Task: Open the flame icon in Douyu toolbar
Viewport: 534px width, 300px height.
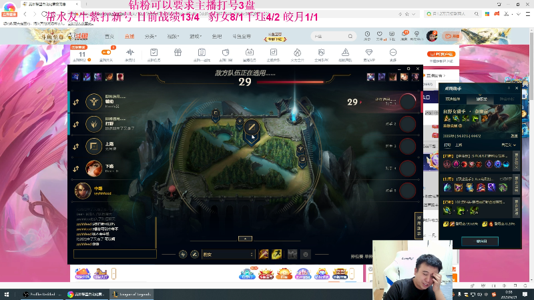Action: (297, 53)
